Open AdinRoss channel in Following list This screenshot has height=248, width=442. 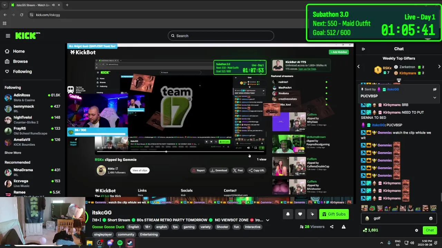point(32,97)
